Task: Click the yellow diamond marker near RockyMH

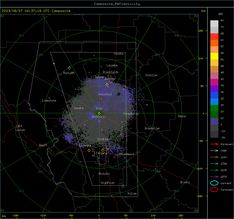Action: pos(69,68)
